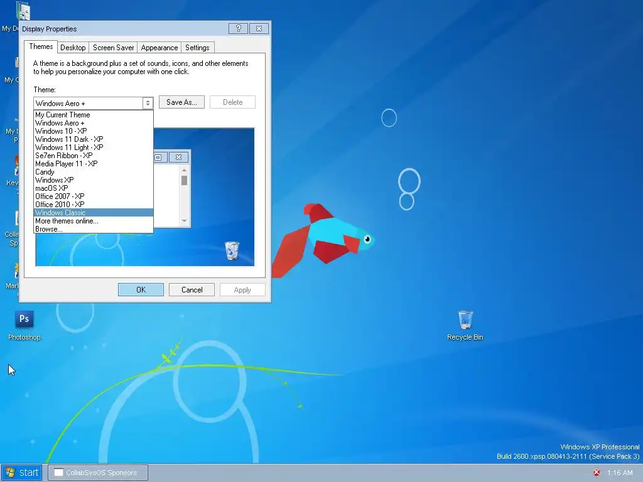
Task: Click the Delete button
Action: click(x=232, y=102)
